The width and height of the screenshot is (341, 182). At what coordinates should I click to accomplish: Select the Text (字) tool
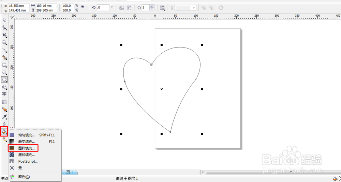click(x=4, y=94)
